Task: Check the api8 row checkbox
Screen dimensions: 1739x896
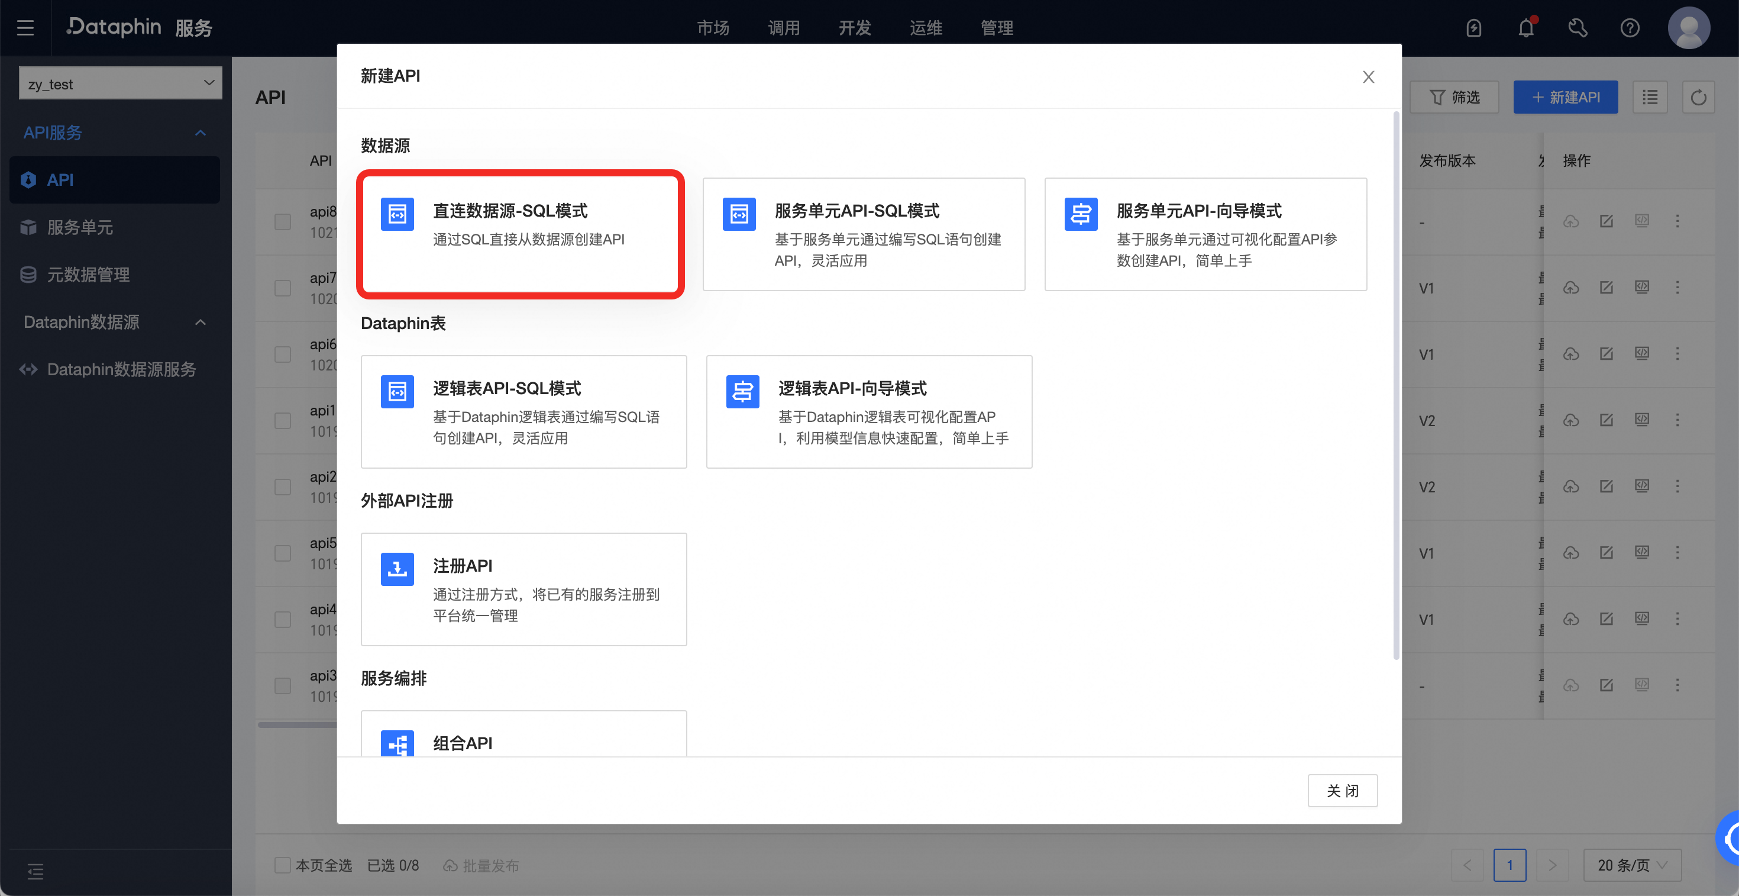Action: point(282,221)
